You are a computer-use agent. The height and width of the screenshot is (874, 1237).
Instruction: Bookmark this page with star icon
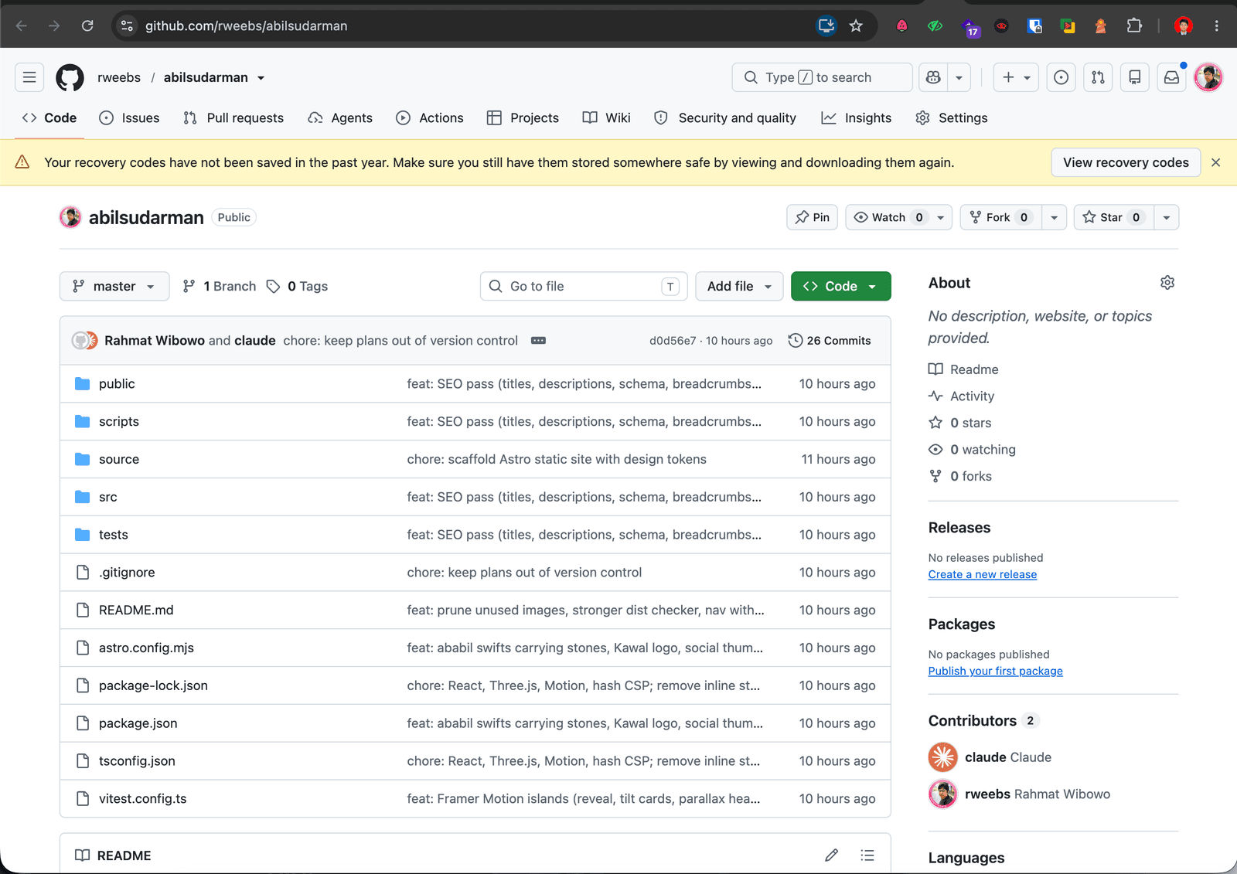pyautogui.click(x=856, y=26)
